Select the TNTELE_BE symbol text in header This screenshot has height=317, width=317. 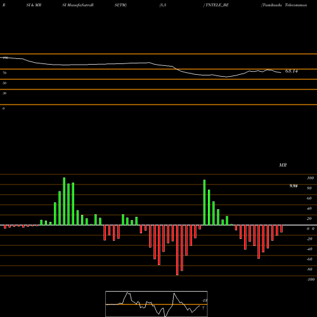pyautogui.click(x=217, y=5)
